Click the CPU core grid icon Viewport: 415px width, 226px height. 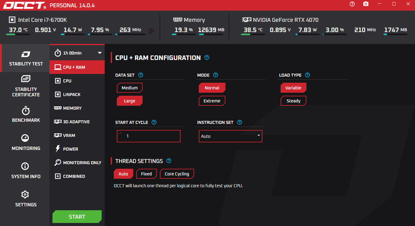click(x=151, y=31)
